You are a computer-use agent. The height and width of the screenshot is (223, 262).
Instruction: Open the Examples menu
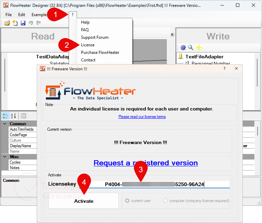tap(39, 15)
